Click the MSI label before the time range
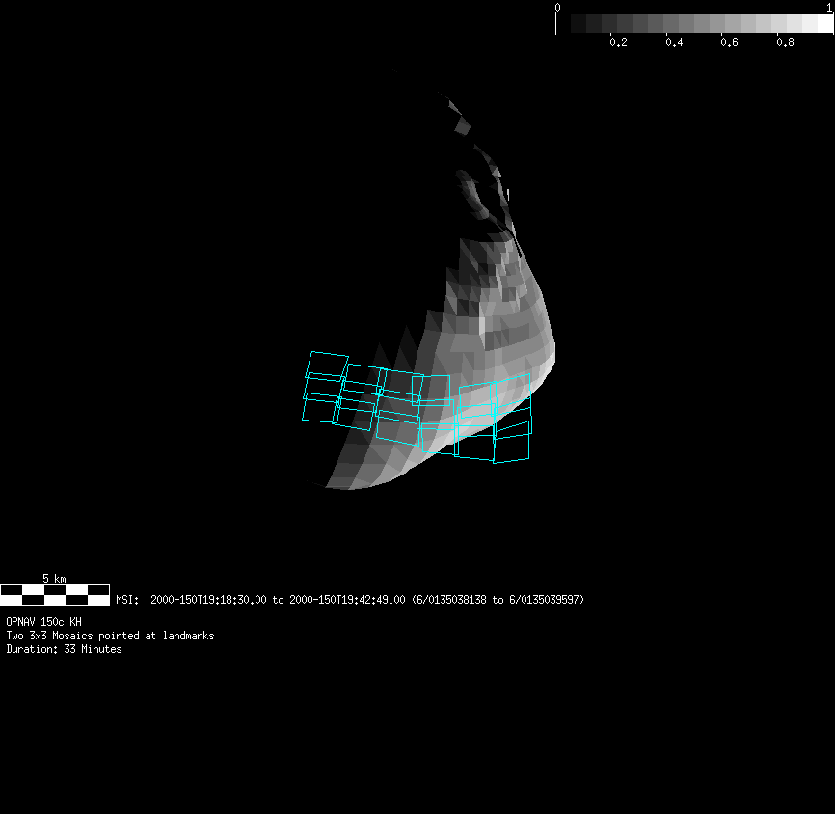Image resolution: width=835 pixels, height=814 pixels. [x=127, y=600]
